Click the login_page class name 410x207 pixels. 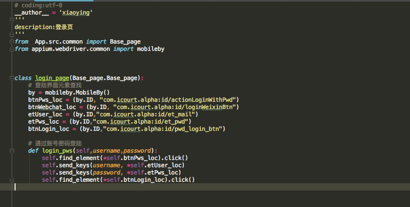(x=52, y=78)
